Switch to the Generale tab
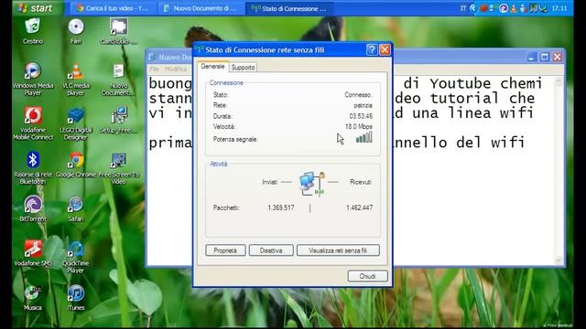 212,67
